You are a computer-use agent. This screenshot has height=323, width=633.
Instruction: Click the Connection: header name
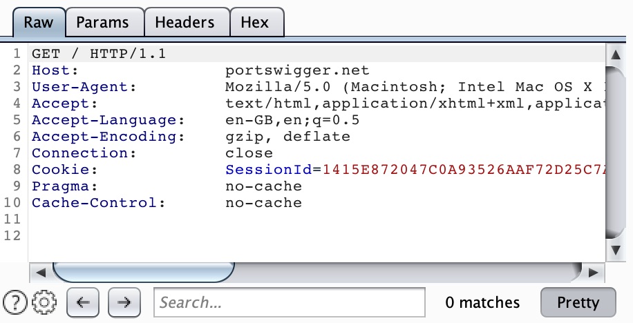point(84,153)
